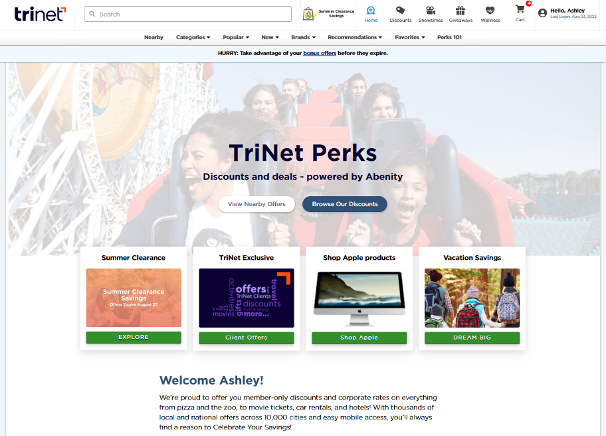Open the Perks 101 menu item
The width and height of the screenshot is (606, 436).
[x=449, y=37]
